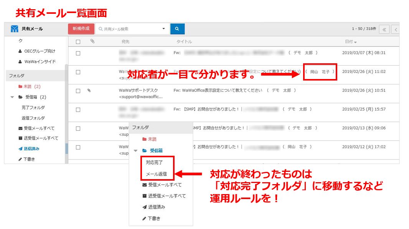Viewport: 409px width, 229px height.
Task: Sort by the 日付 column arrow
Action: pos(355,42)
